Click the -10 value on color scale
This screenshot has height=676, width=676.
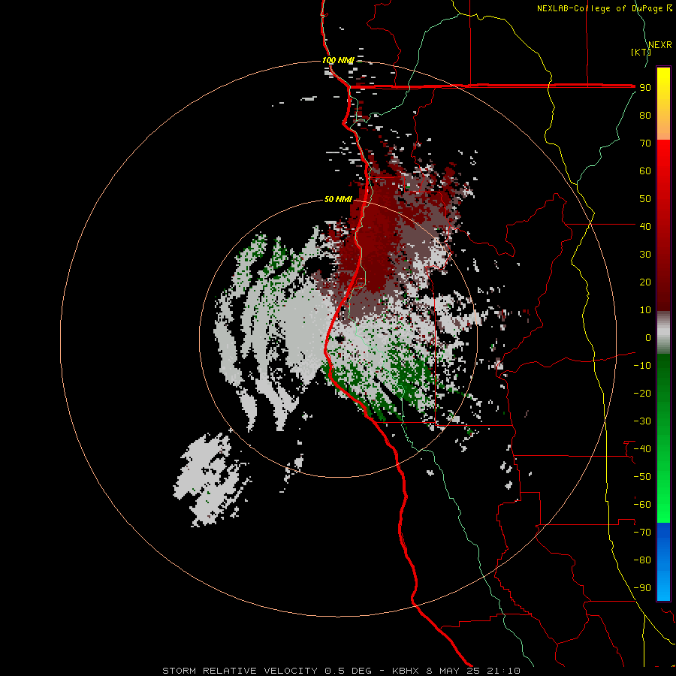click(642, 366)
